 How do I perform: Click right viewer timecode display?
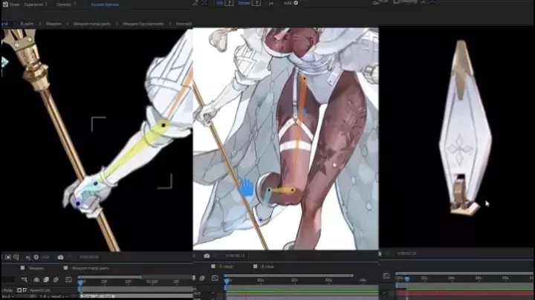[x=406, y=254]
